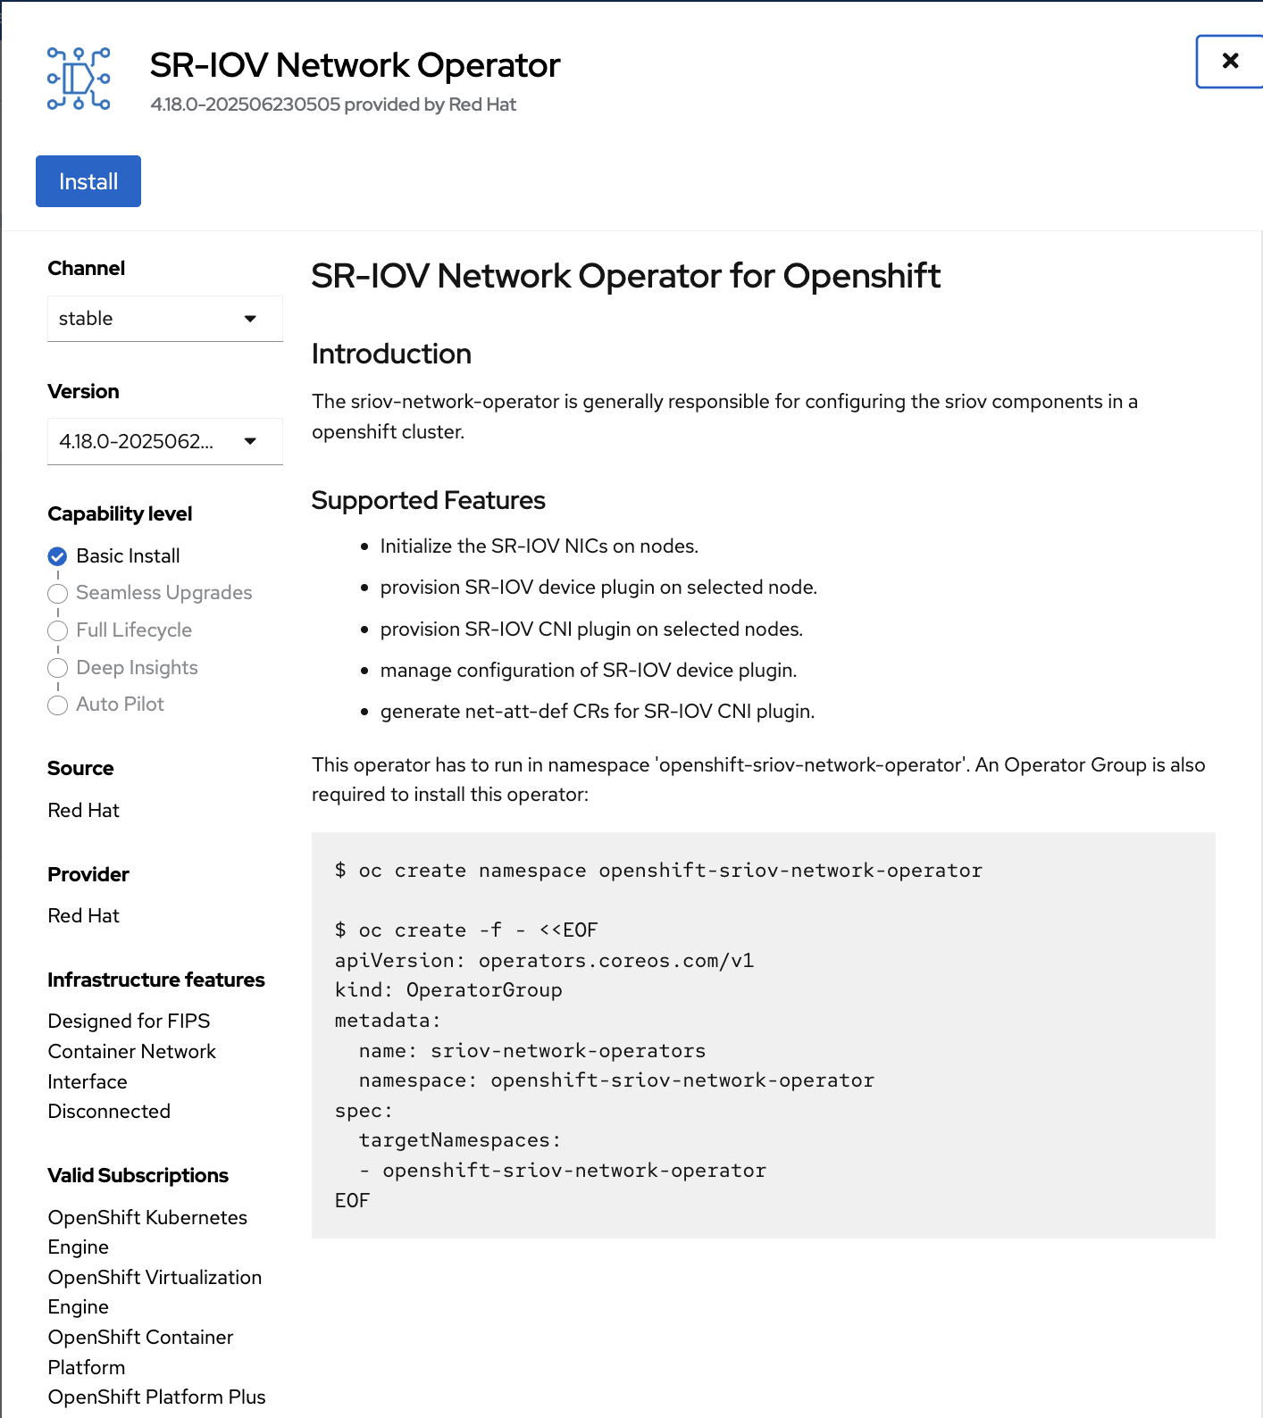Click the OperatorGroup YAML code block

point(762,1035)
